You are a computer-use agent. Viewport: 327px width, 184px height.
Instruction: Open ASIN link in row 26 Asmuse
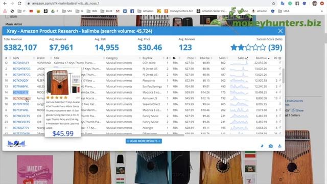click(x=21, y=98)
